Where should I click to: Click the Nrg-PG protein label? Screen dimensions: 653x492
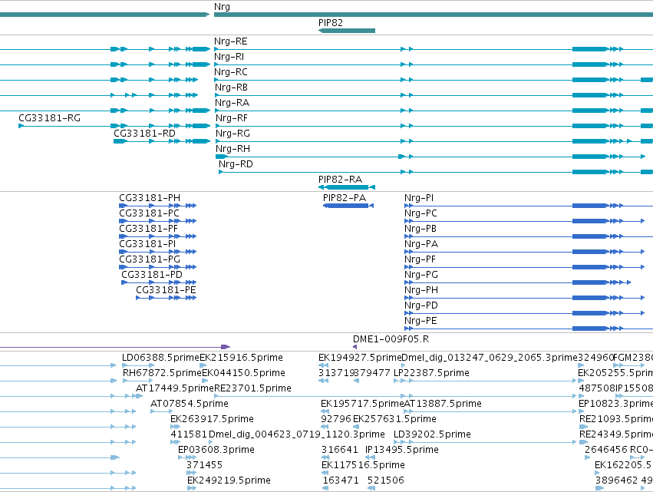pyautogui.click(x=421, y=275)
